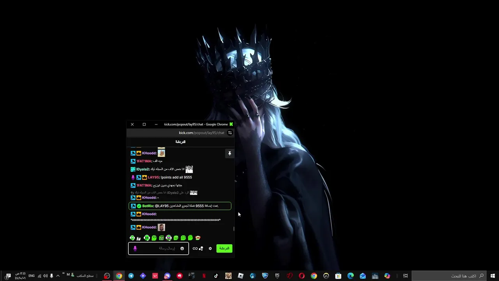
Task: Click the infinity icon next to the message box
Action: coord(195,248)
